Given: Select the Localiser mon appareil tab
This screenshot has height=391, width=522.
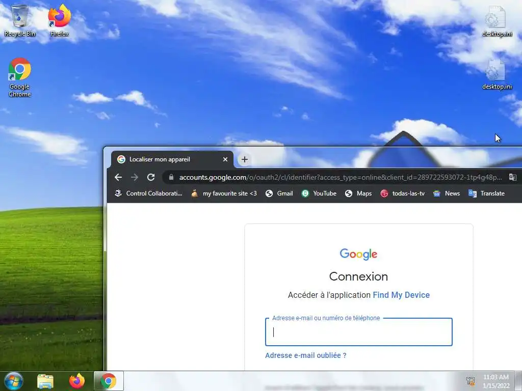Looking at the screenshot, I should 172,159.
